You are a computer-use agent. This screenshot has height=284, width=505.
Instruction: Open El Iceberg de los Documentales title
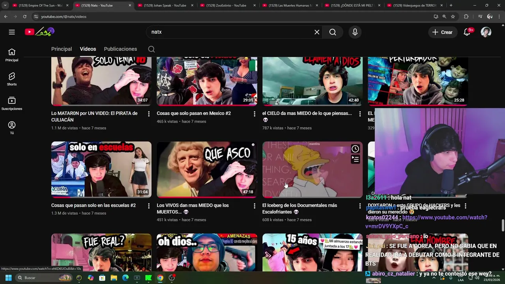[300, 209]
